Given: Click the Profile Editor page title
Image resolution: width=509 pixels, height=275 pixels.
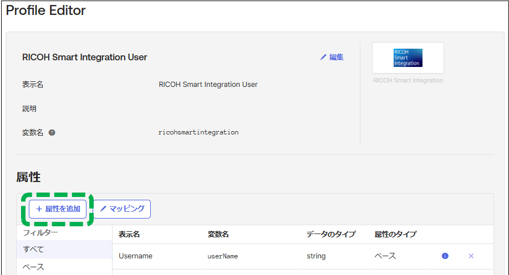Looking at the screenshot, I should click(x=46, y=11).
